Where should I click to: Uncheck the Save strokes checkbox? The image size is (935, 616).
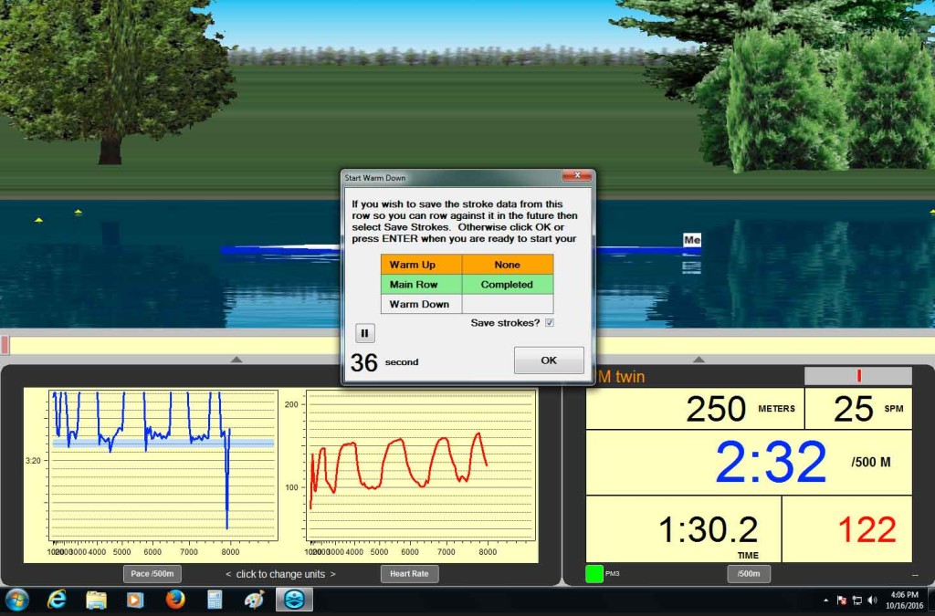coord(550,323)
